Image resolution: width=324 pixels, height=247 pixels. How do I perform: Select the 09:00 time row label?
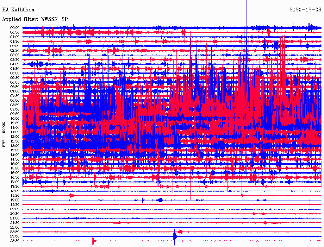coord(15,109)
